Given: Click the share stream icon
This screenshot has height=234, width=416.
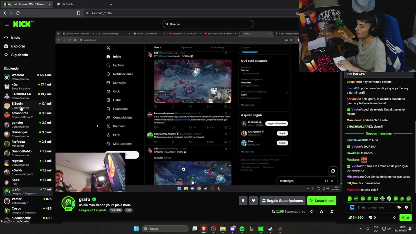Looking at the screenshot, I should click(311, 212).
